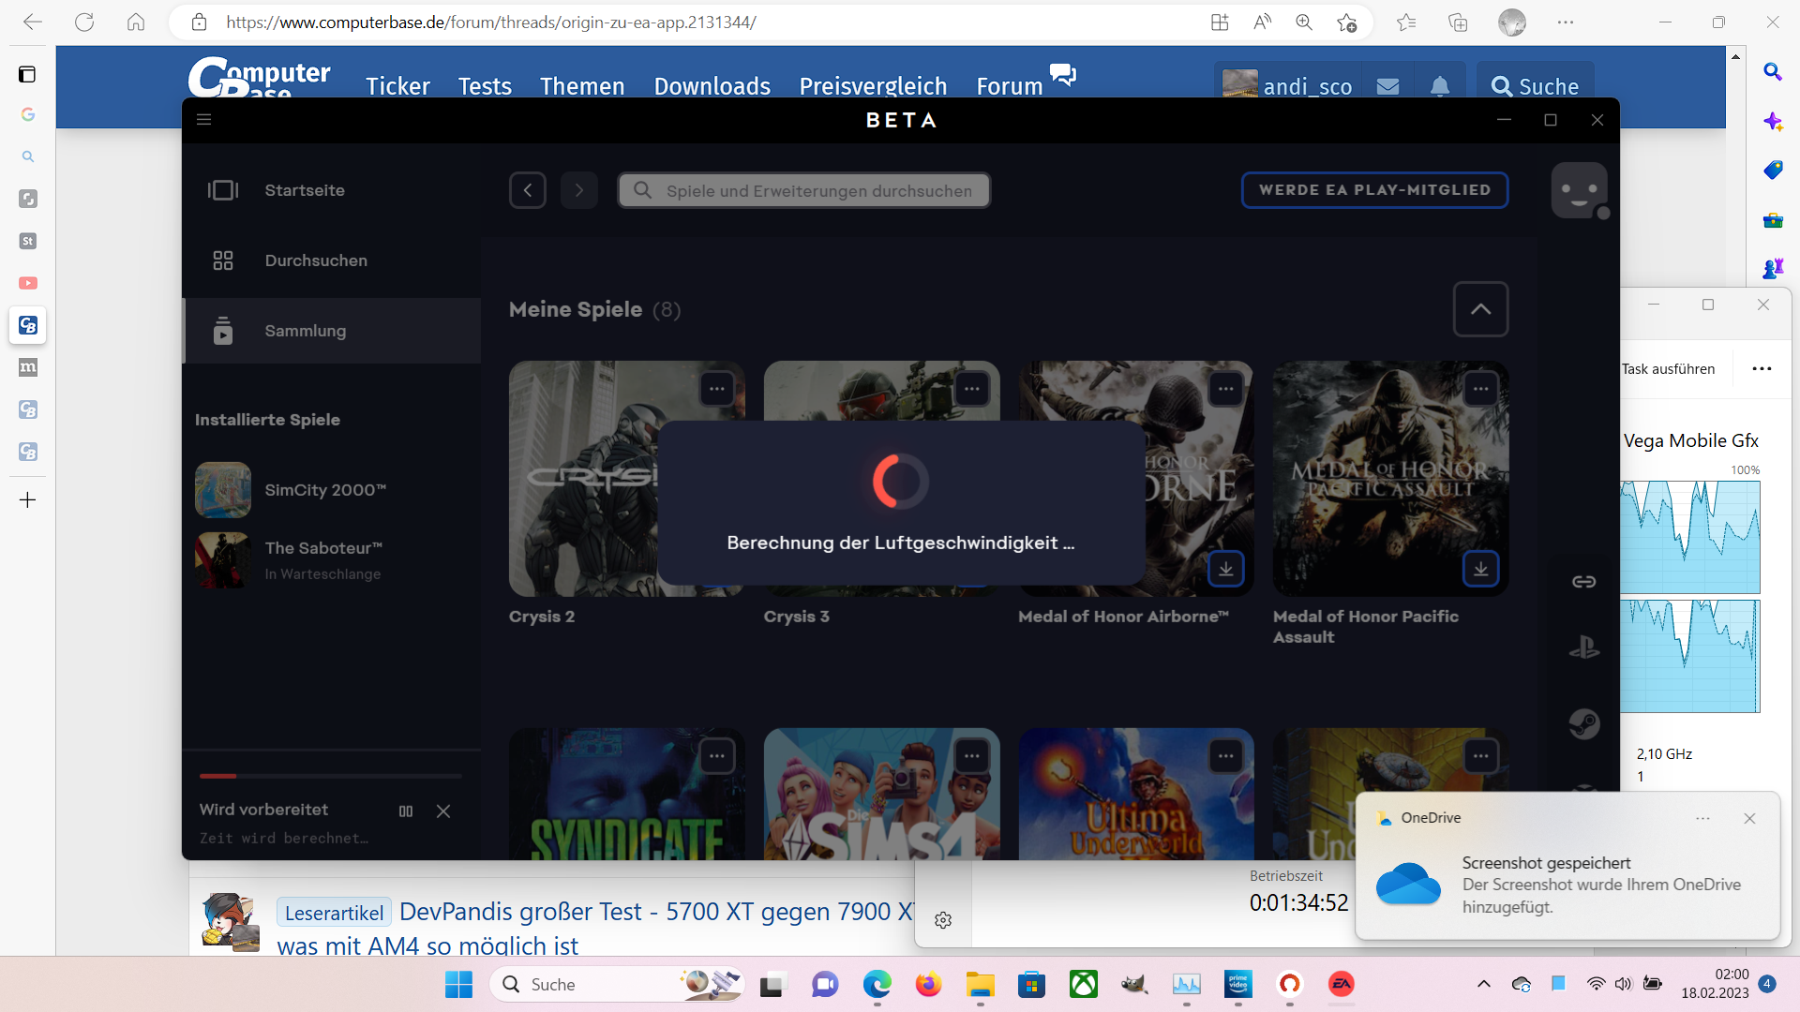1800x1012 pixels.
Task: Click the download progress bar
Action: pyautogui.click(x=330, y=776)
